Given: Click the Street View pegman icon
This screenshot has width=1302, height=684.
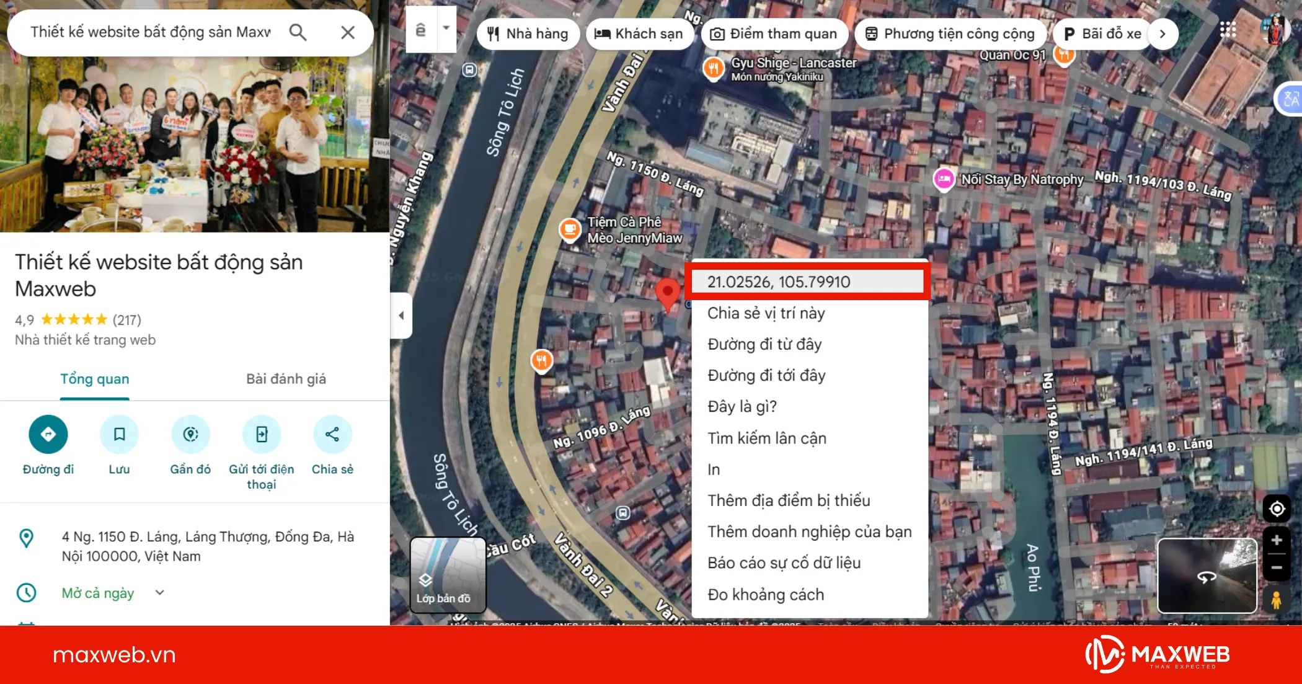Looking at the screenshot, I should (1276, 600).
